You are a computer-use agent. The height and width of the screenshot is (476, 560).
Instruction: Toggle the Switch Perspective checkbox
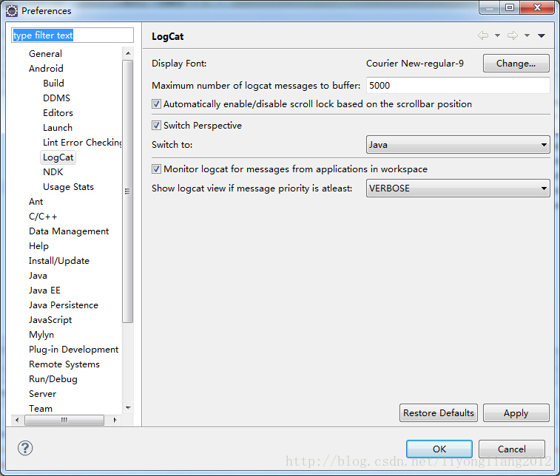point(156,125)
